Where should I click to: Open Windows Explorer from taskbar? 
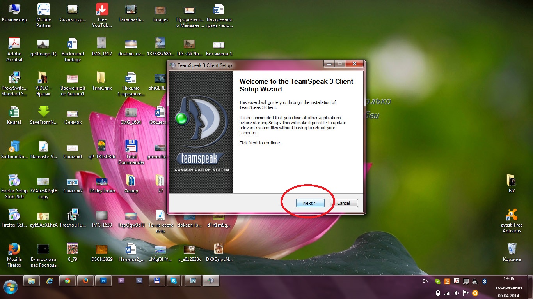[x=32, y=281]
